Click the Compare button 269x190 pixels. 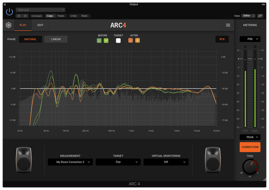37,16
